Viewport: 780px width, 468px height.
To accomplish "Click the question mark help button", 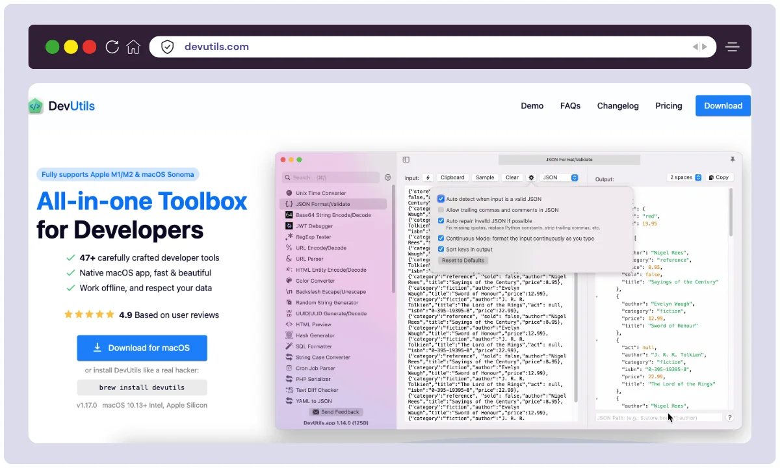I will [730, 417].
